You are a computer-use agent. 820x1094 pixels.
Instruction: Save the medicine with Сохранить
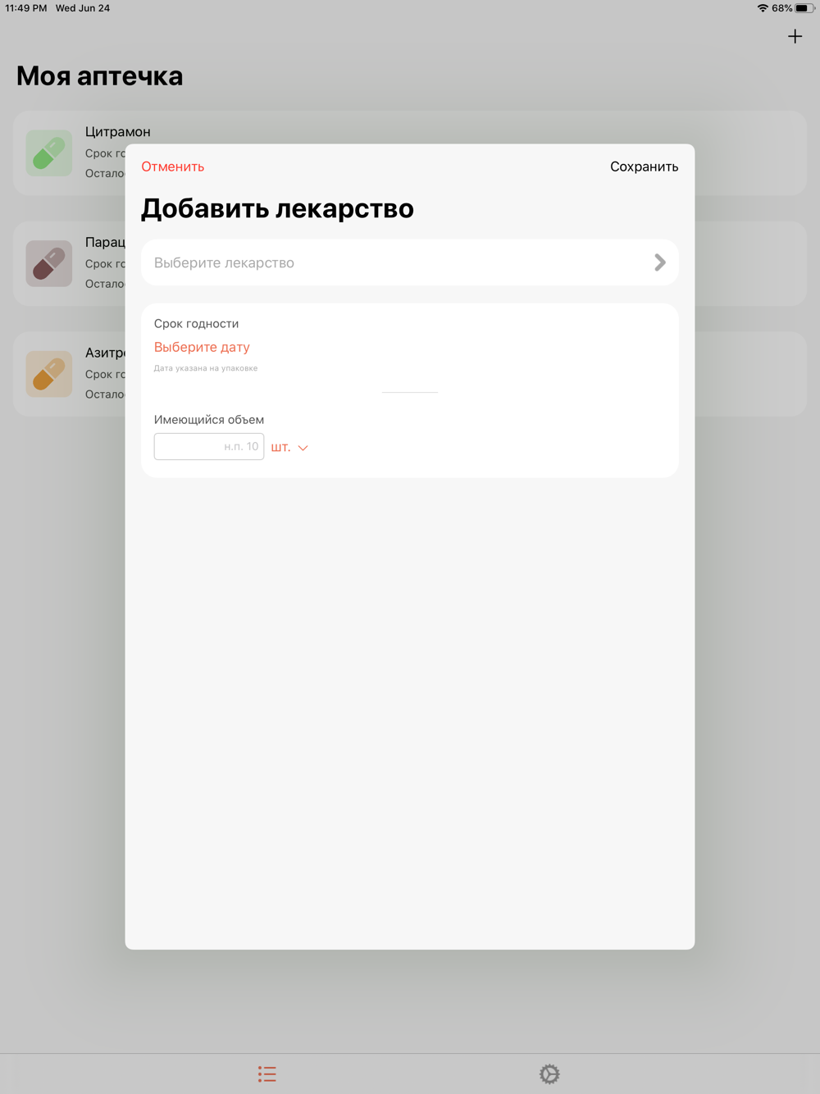[644, 166]
